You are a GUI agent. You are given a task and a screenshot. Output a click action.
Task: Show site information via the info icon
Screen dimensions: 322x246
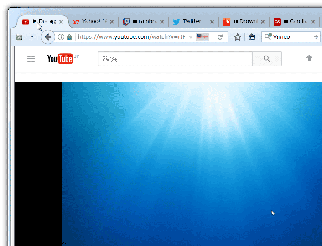tap(61, 37)
